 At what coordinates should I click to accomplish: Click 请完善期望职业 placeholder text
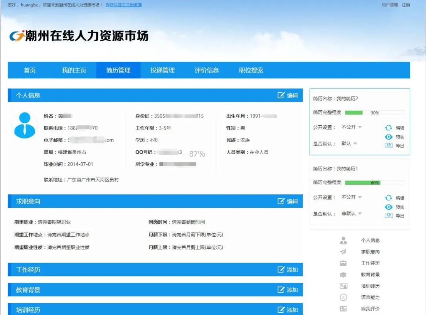54,222
